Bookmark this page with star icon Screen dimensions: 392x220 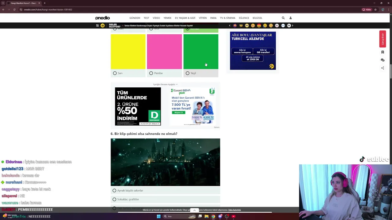point(375,9)
